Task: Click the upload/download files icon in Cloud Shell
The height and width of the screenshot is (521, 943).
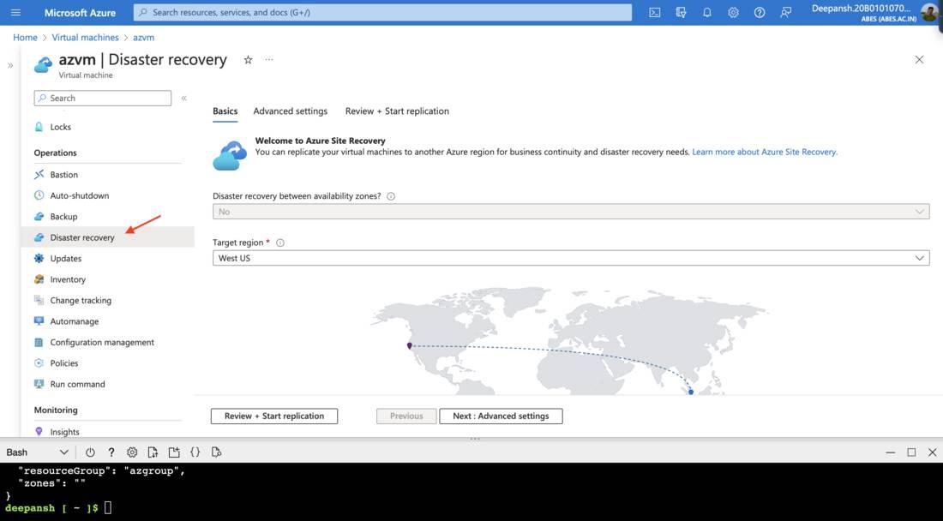Action: (x=153, y=452)
